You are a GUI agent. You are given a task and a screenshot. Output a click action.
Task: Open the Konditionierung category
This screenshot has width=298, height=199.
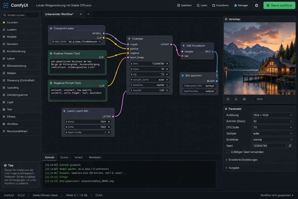[x=21, y=51]
